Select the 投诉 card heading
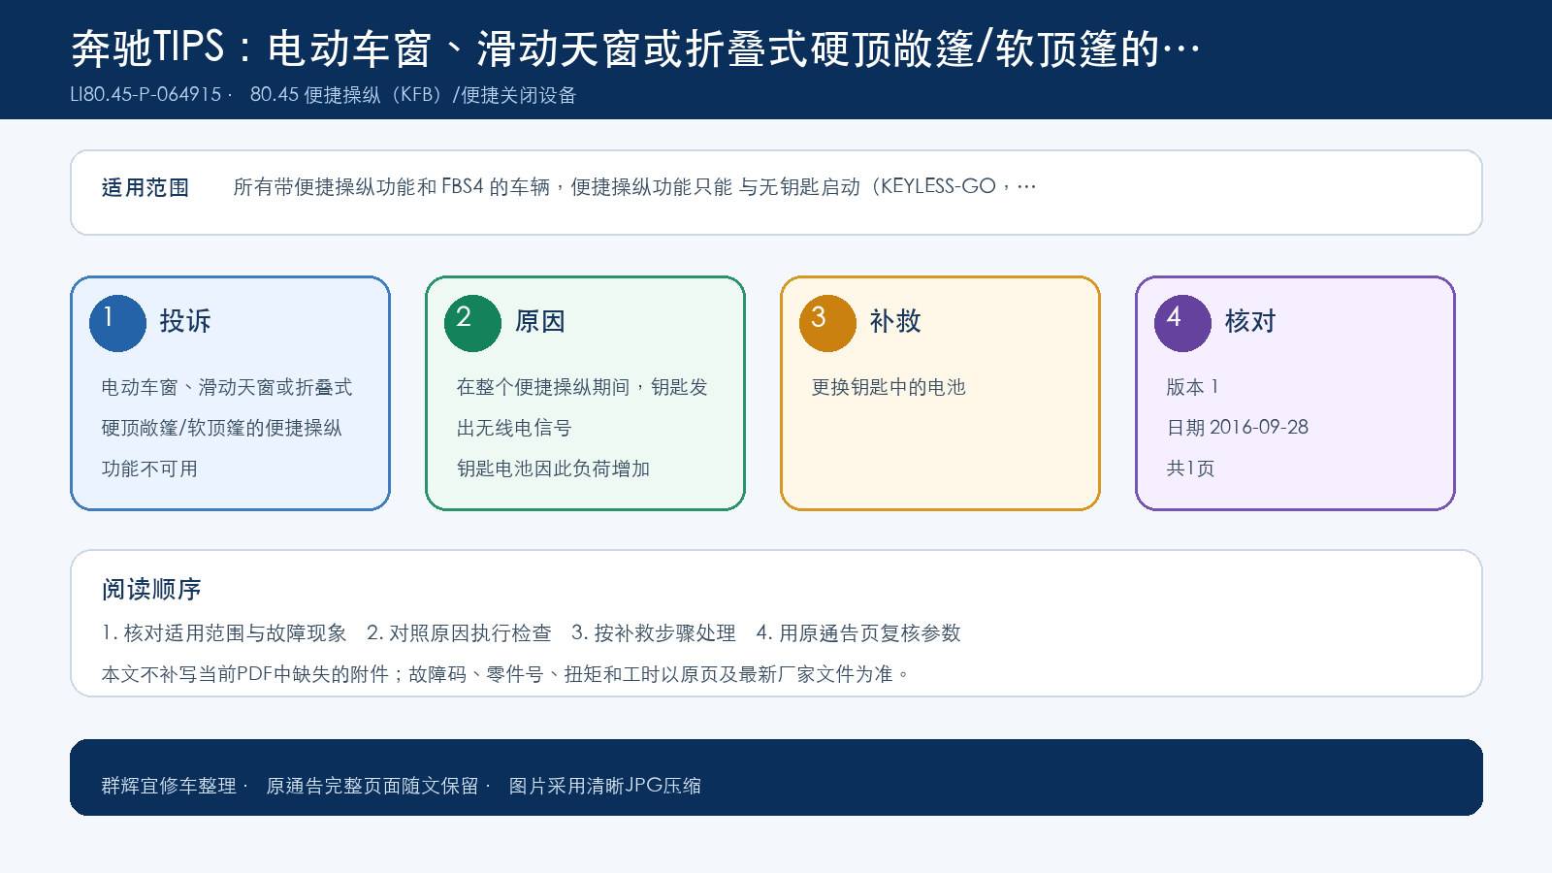 185,321
